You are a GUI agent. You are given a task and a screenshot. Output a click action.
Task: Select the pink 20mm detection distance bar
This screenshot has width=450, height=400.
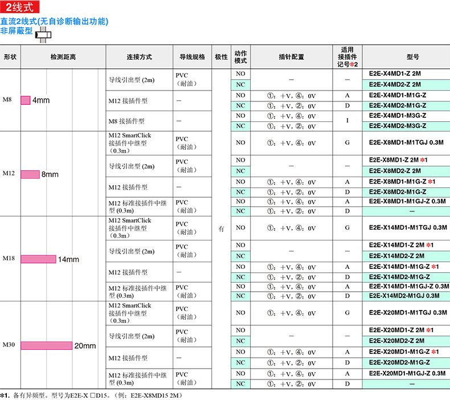(47, 345)
